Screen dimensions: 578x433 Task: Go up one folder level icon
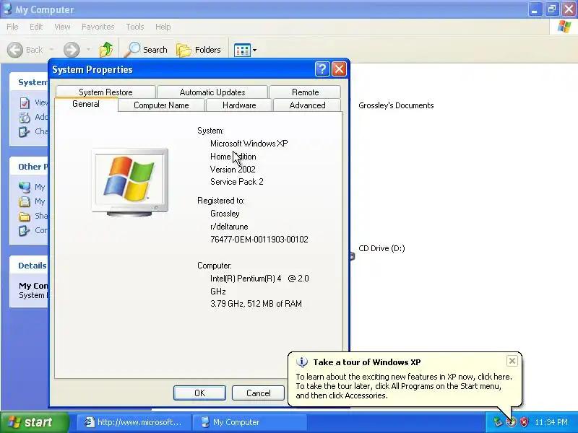pyautogui.click(x=106, y=49)
